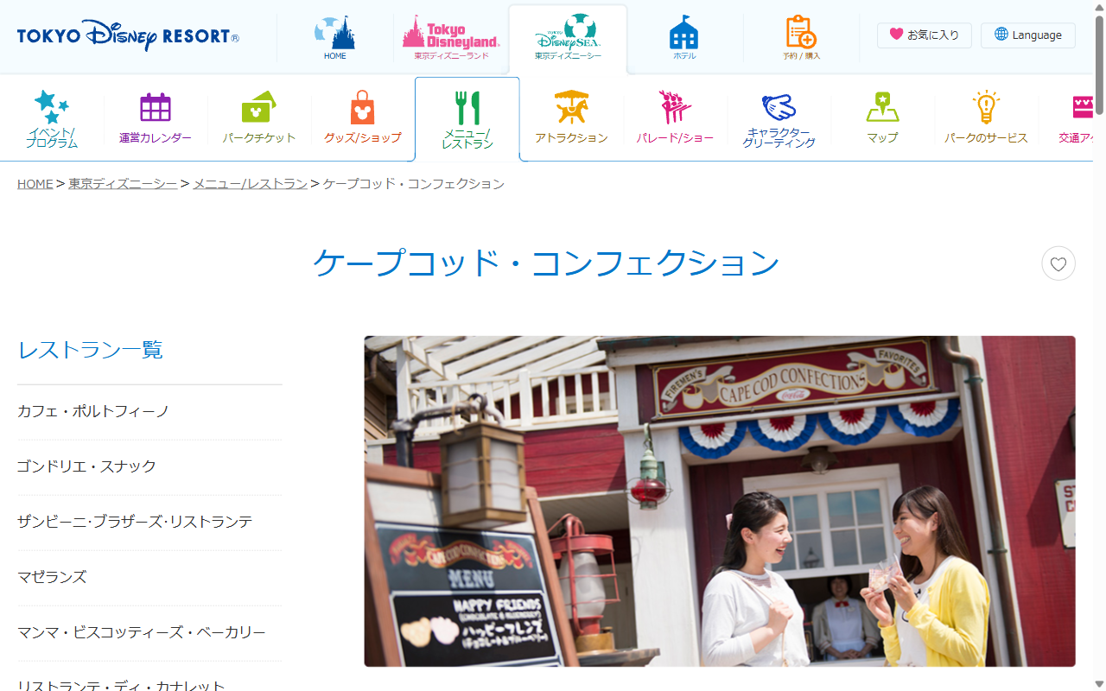Open the Tokyo Disneyland pink castle tab

pyautogui.click(x=451, y=37)
